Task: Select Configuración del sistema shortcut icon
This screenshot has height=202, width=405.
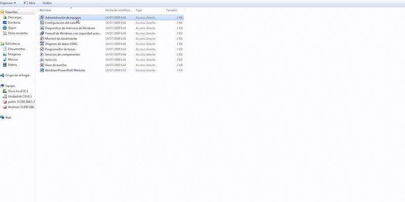Action: pyautogui.click(x=42, y=23)
